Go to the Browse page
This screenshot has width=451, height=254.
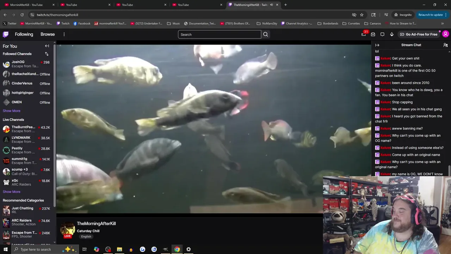pos(48,34)
